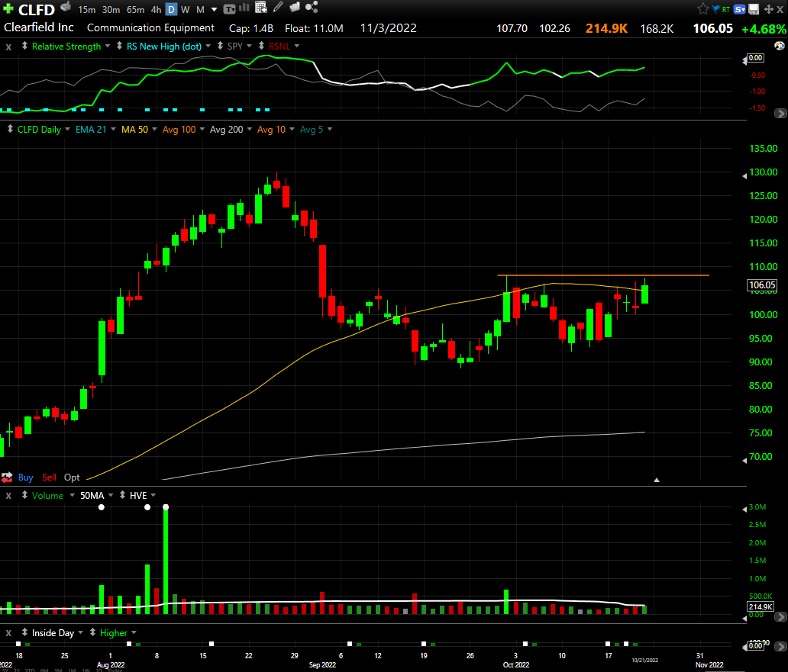The image size is (788, 672).
Task: Open HVE indicator dropdown
Action: pos(153,495)
